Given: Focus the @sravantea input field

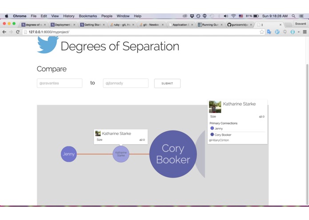Looking at the screenshot, I should [x=60, y=83].
